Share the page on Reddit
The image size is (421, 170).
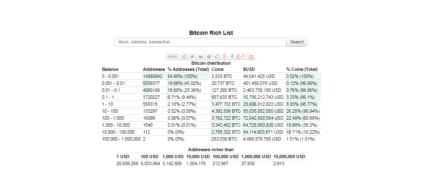click(184, 57)
